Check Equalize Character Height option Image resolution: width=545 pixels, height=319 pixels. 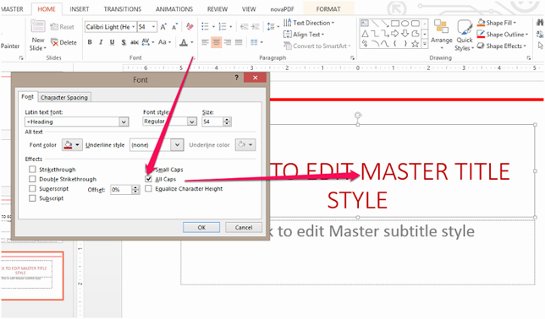coord(148,189)
